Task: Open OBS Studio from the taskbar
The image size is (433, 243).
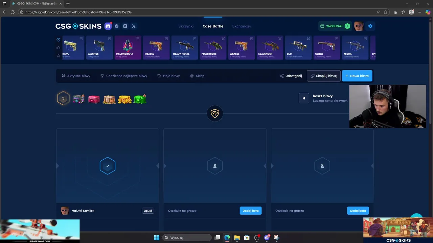Action: click(x=257, y=238)
